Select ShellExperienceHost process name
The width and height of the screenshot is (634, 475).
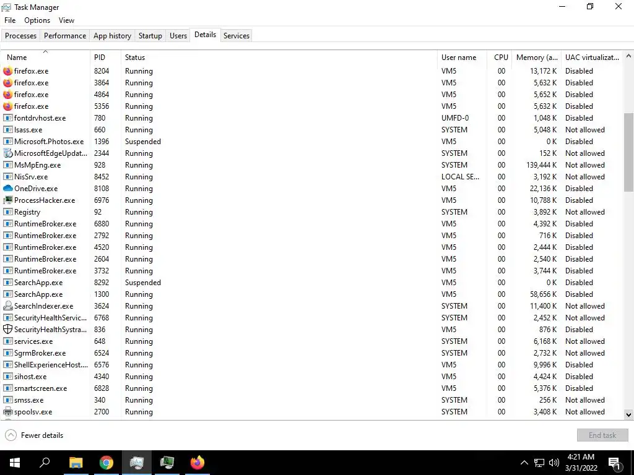click(x=51, y=365)
